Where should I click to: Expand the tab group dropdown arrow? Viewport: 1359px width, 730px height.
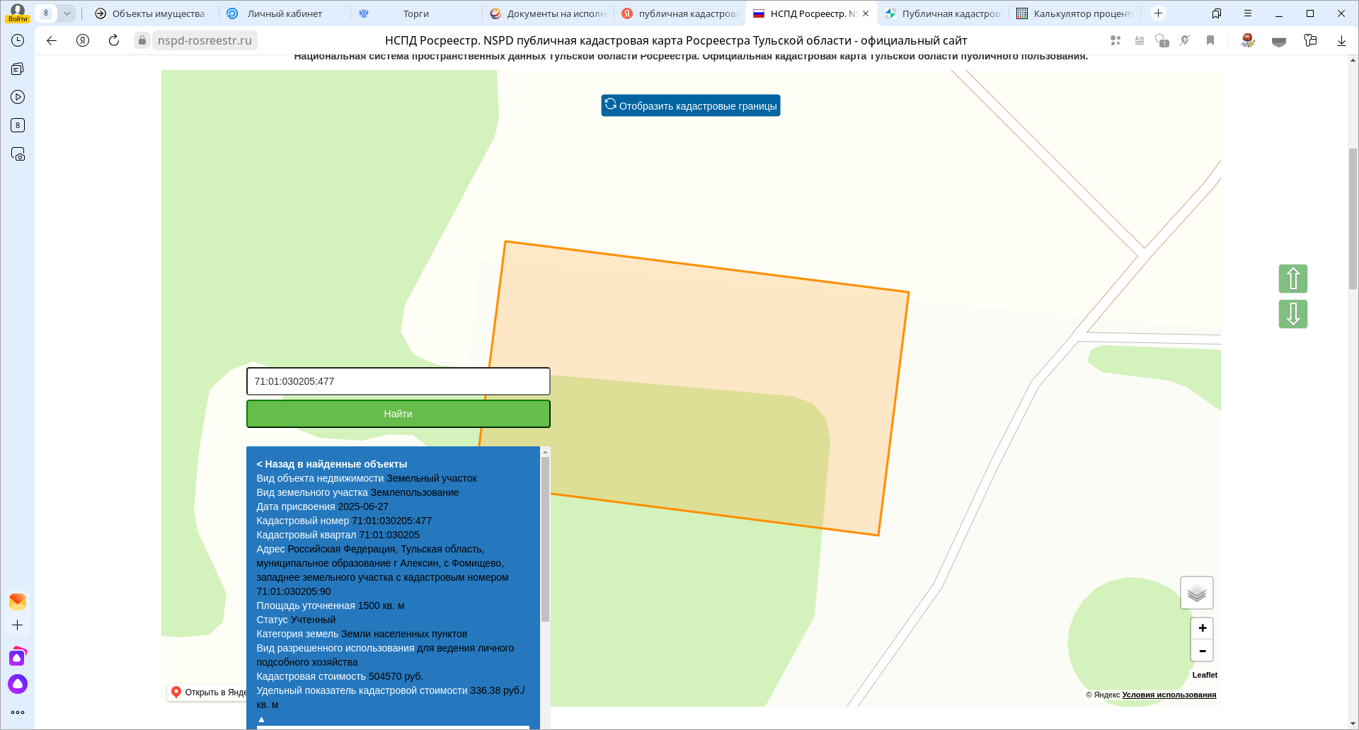67,13
